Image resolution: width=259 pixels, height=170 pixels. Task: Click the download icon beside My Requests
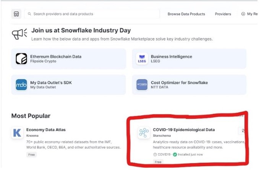pyautogui.click(x=243, y=14)
